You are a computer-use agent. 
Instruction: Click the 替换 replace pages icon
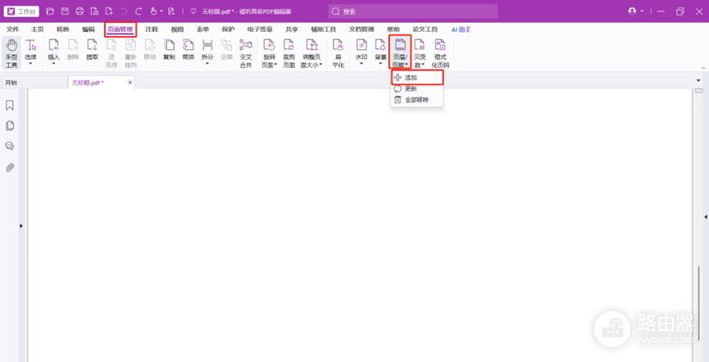(188, 45)
